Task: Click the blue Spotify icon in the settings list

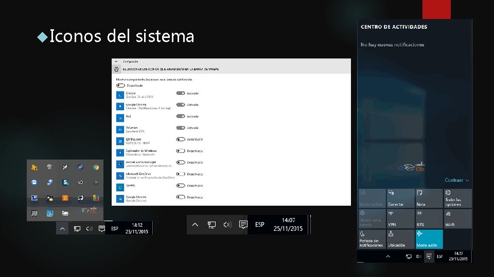Action: click(x=120, y=187)
